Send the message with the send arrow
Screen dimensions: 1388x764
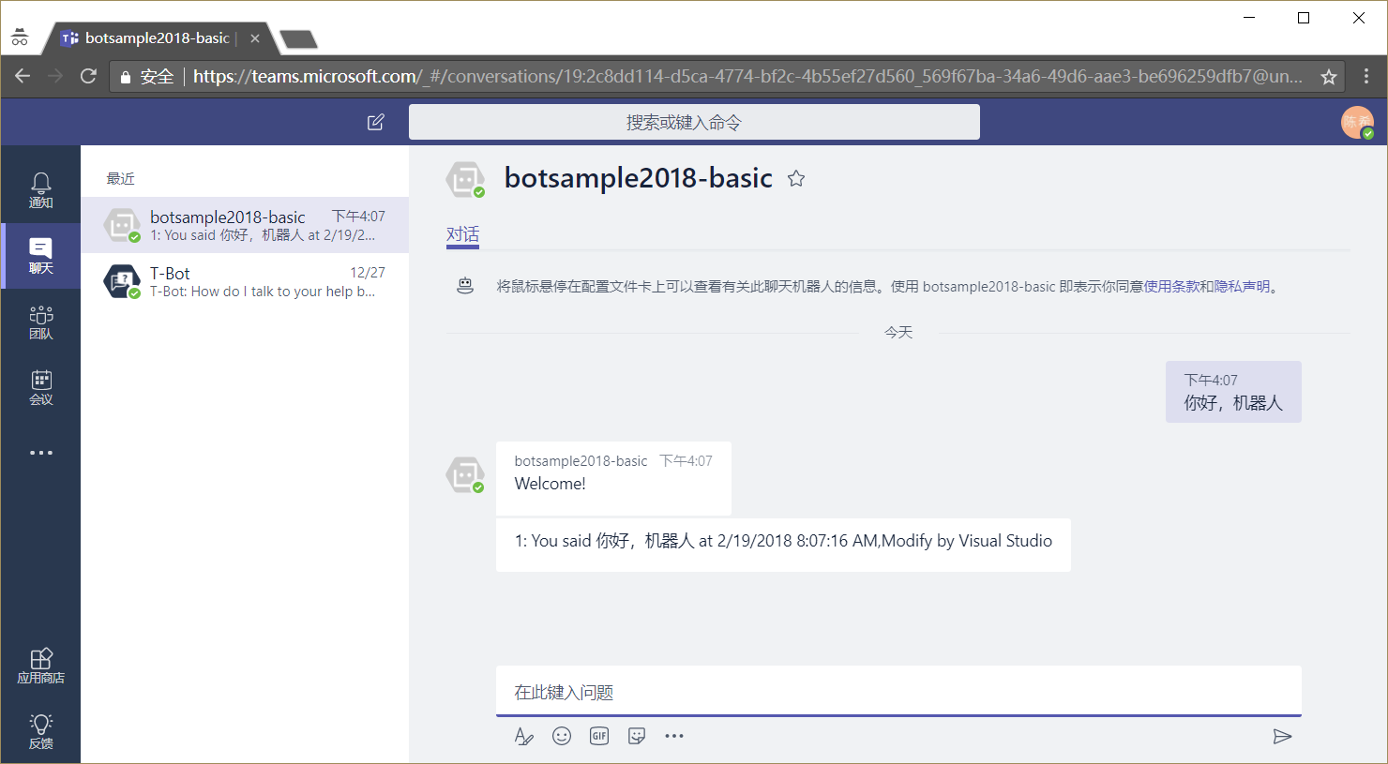(x=1283, y=737)
